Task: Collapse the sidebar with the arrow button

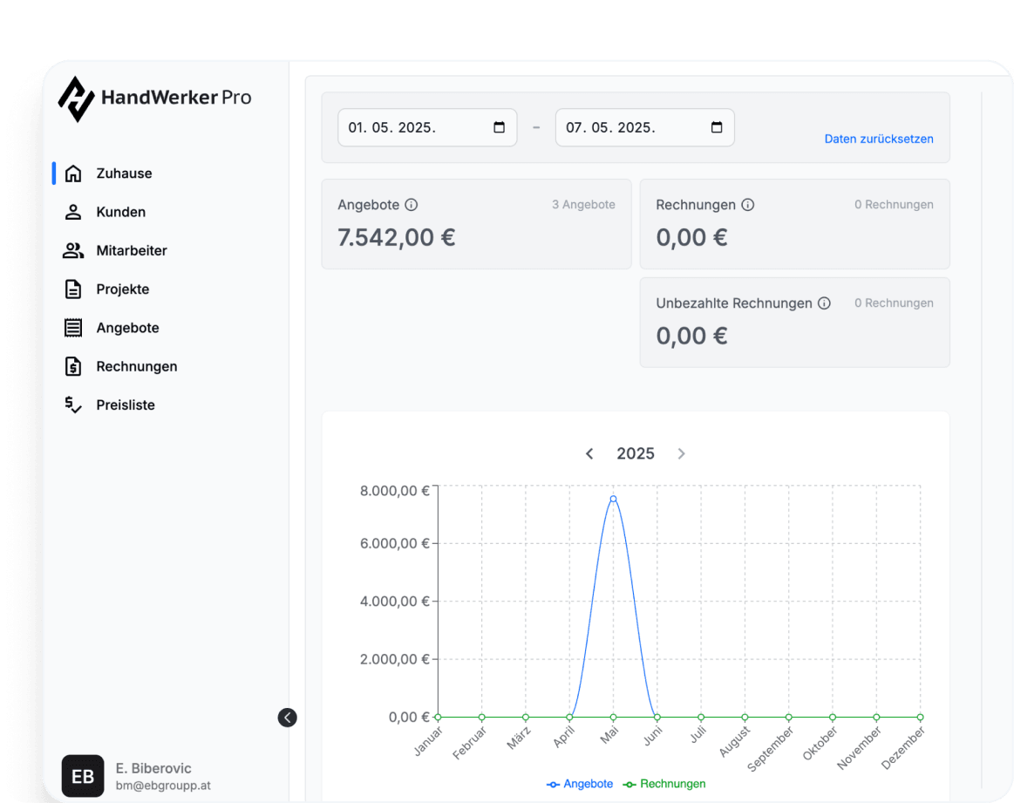Action: [287, 718]
